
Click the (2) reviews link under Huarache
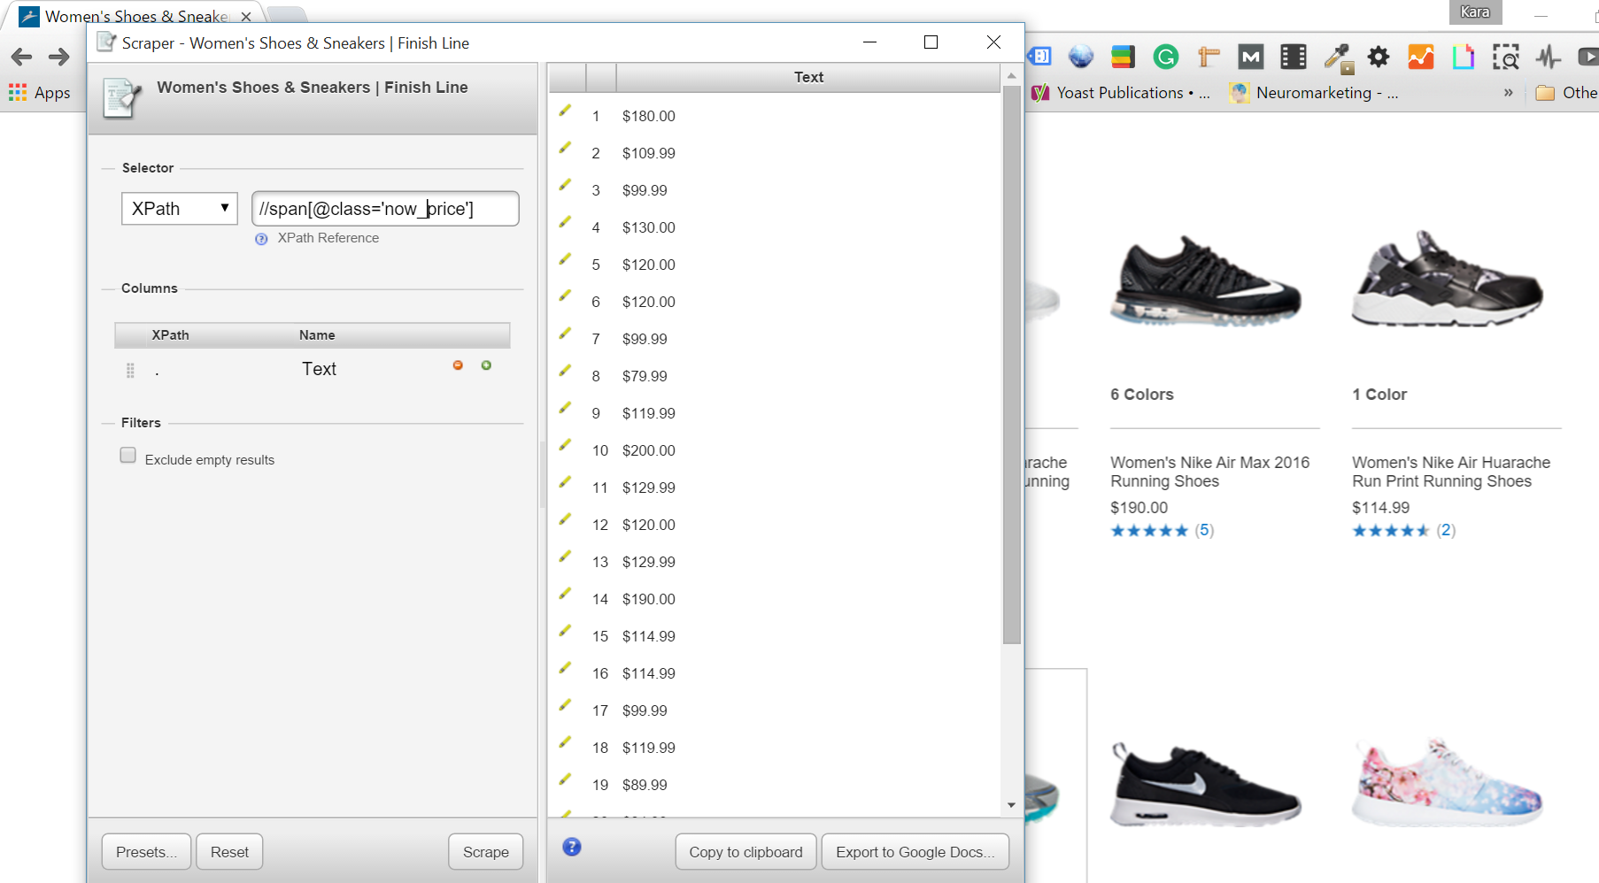click(x=1446, y=530)
